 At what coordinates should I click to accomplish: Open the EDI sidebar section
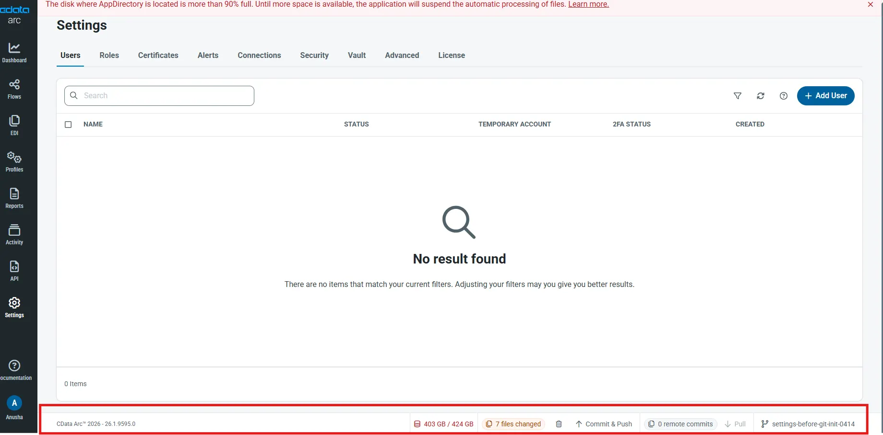pos(14,126)
